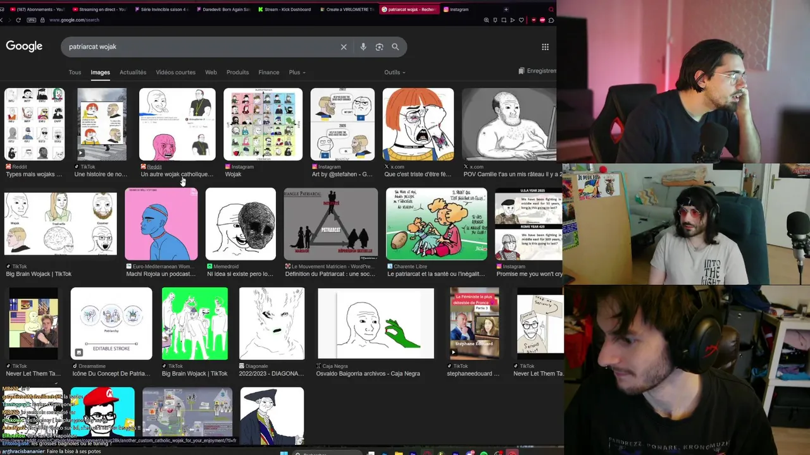The height and width of the screenshot is (455, 810).
Task: Switch to Actualités tab
Action: point(133,72)
